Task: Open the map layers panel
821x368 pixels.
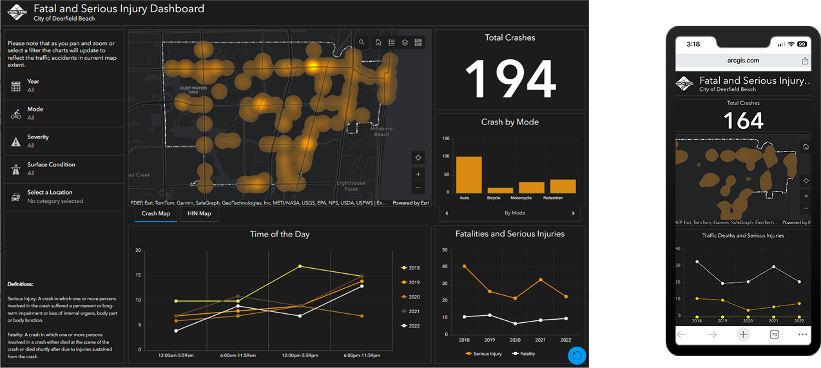Action: coord(405,43)
